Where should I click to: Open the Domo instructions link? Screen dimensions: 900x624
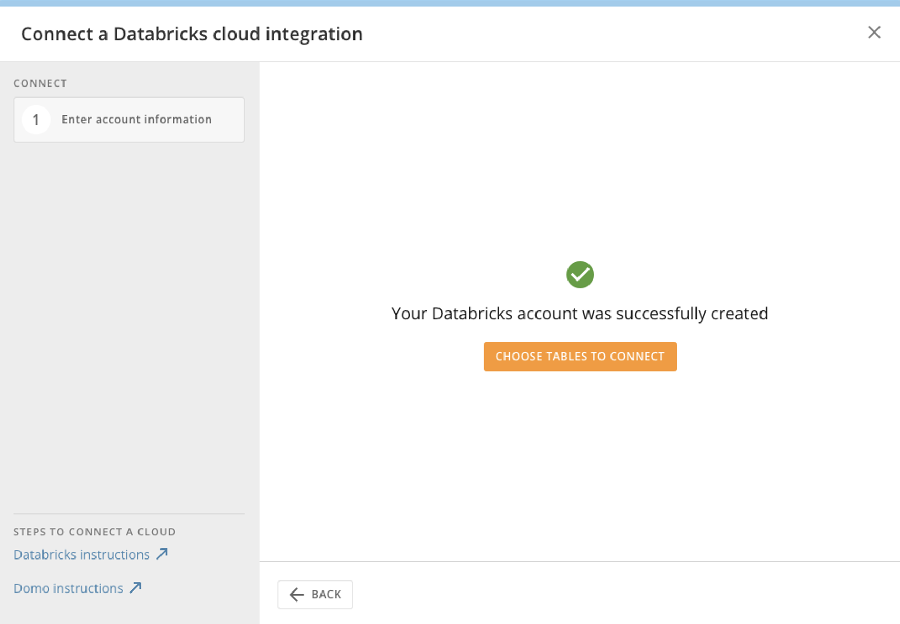point(69,588)
